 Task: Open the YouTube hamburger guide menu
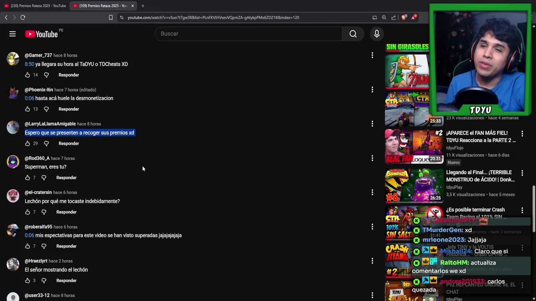pos(13,34)
